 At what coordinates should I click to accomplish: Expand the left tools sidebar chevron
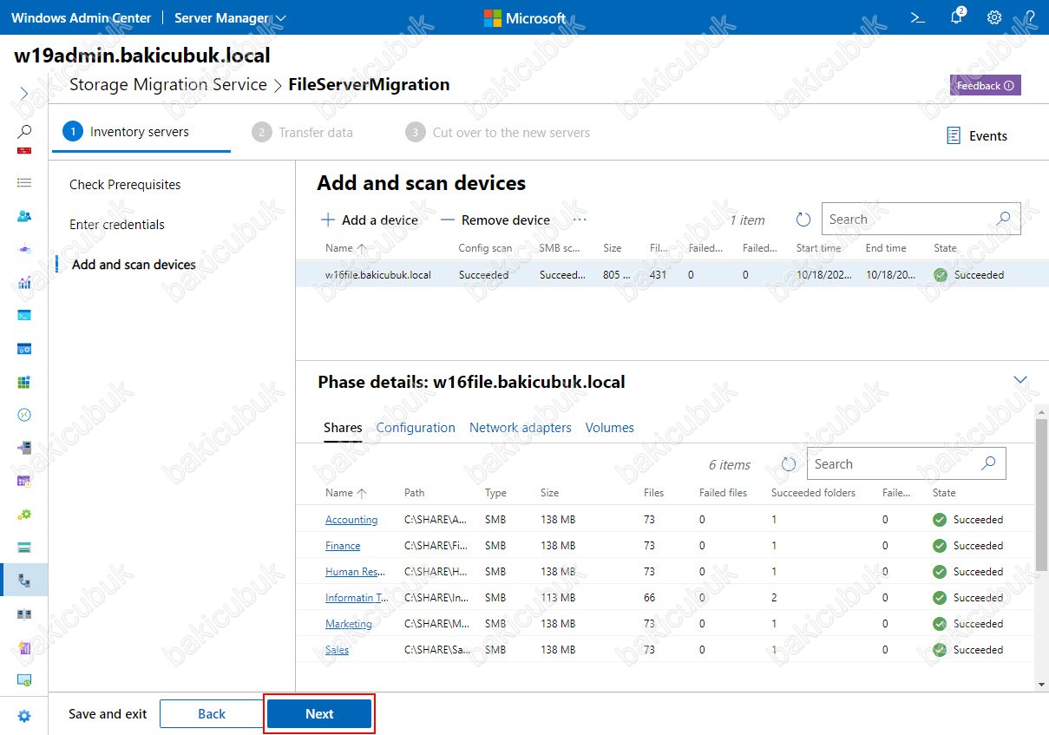click(x=24, y=93)
